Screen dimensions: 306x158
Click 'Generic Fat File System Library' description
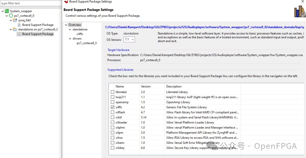click(x=186, y=107)
